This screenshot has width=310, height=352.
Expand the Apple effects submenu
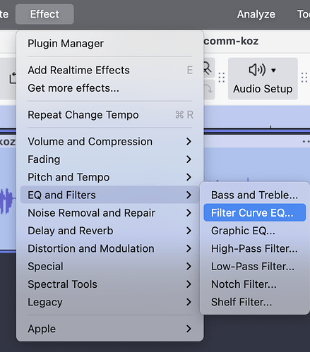[109, 329]
